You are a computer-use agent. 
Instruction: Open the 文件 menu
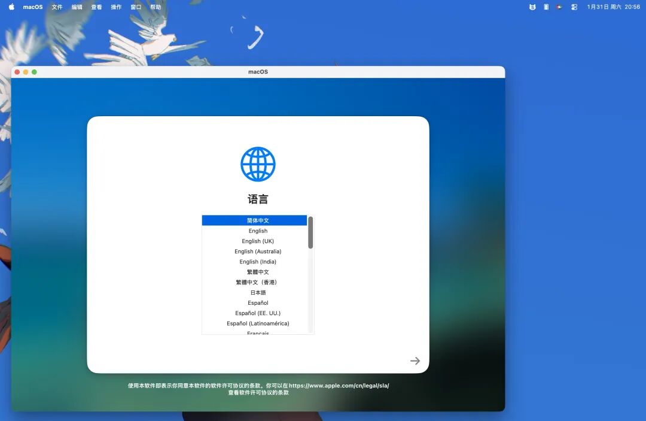(x=57, y=7)
